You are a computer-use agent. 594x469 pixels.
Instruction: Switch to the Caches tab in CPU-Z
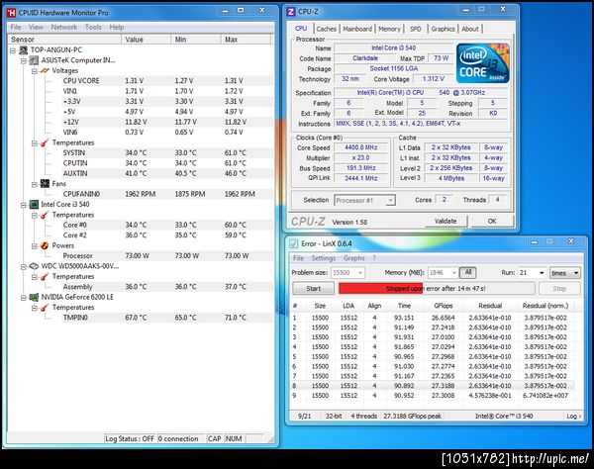point(326,29)
